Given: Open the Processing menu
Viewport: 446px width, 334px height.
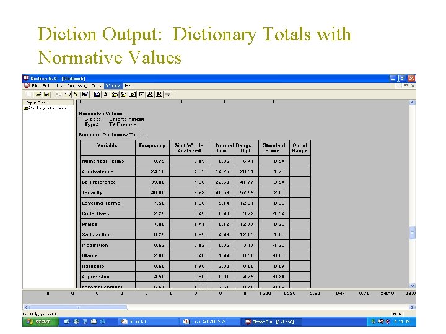Looking at the screenshot, I should click(77, 85).
